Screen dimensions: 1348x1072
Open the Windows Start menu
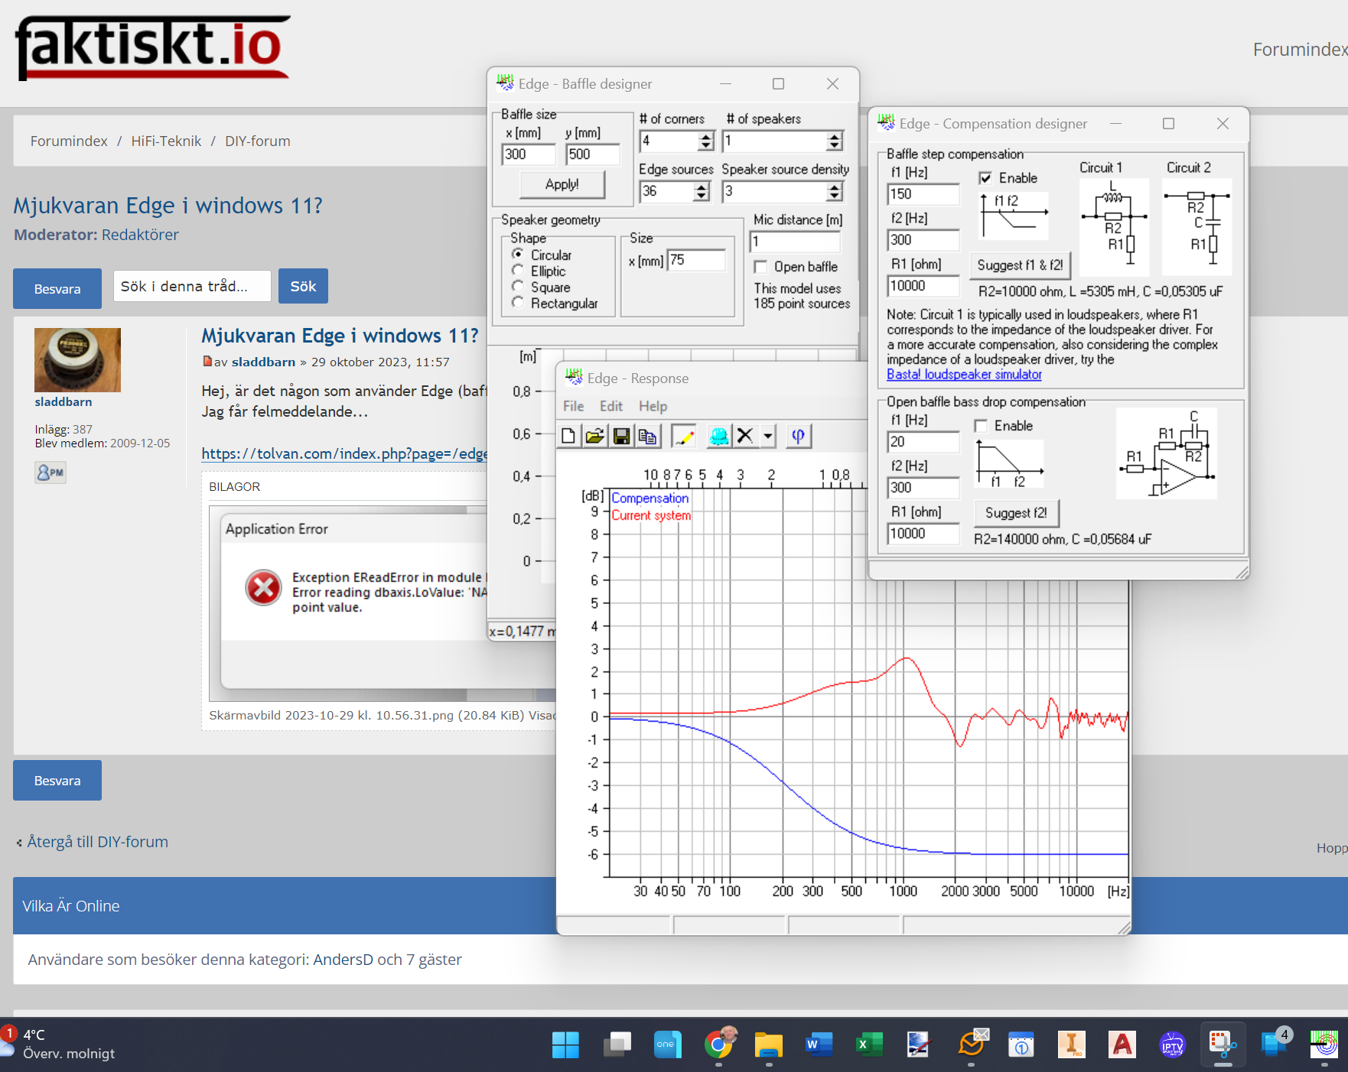[565, 1044]
